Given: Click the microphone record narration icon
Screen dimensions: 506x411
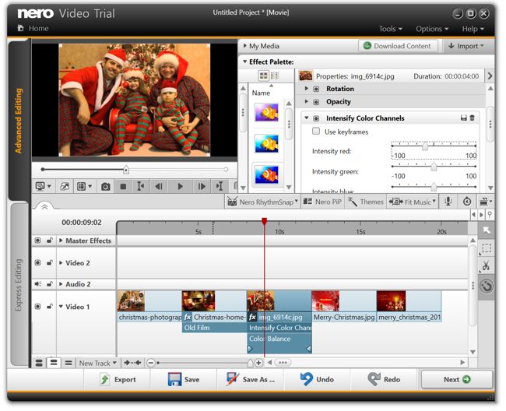Looking at the screenshot, I should (x=448, y=202).
